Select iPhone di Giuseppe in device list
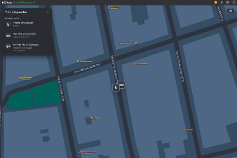Viewport: 237px width, 158px height. pyautogui.click(x=27, y=24)
